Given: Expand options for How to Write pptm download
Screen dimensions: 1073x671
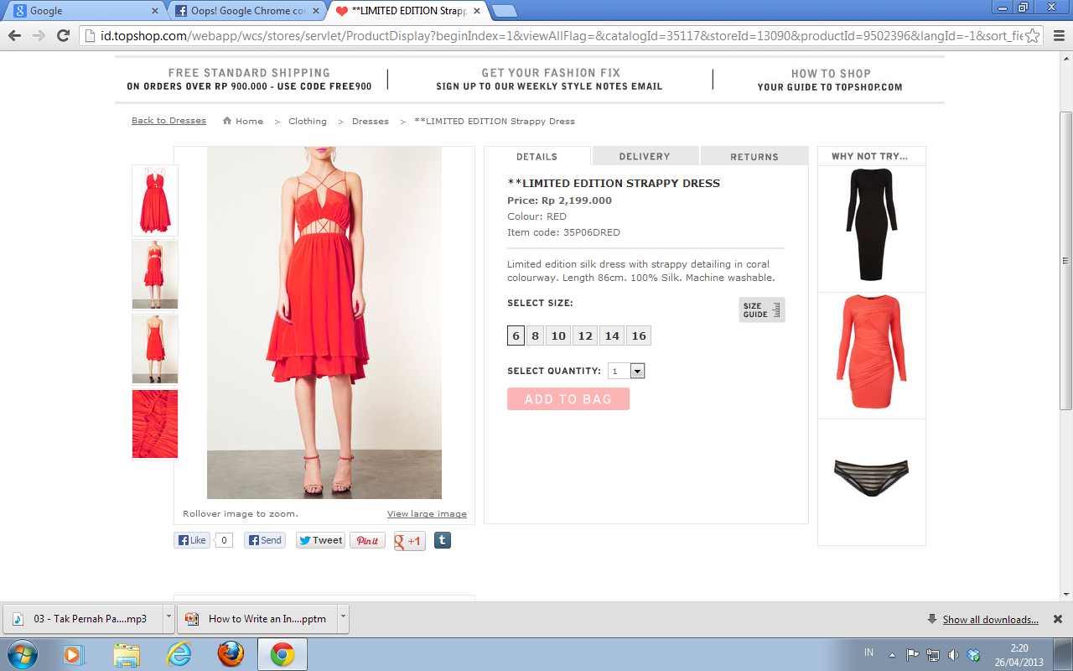Looking at the screenshot, I should tap(343, 619).
